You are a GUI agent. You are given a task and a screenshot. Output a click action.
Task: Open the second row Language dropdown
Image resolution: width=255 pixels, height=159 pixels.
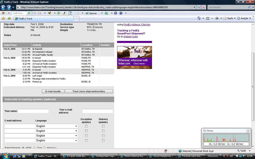[x=56, y=131]
